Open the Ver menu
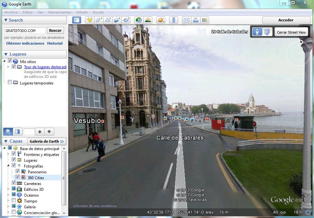Screen dimensions: 314x218 tap(40, 12)
